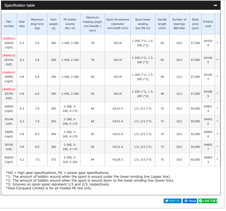226x211 pixels.
Task: Collapse the Specification table with minus icon
Action: point(215,6)
